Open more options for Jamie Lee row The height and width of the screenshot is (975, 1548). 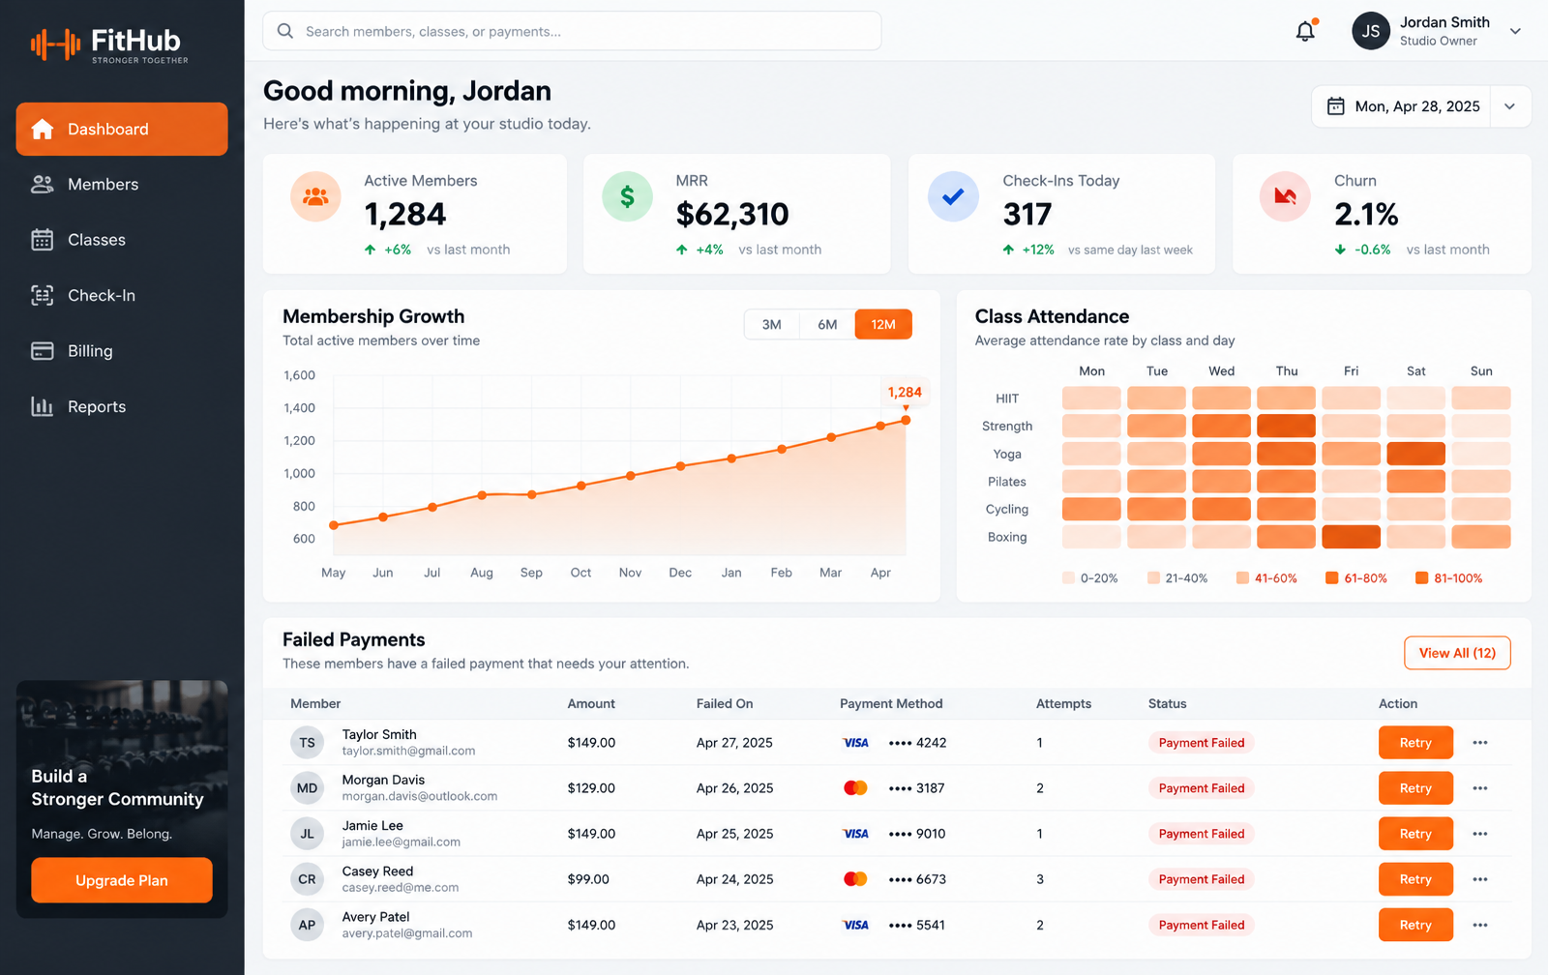pyautogui.click(x=1480, y=834)
